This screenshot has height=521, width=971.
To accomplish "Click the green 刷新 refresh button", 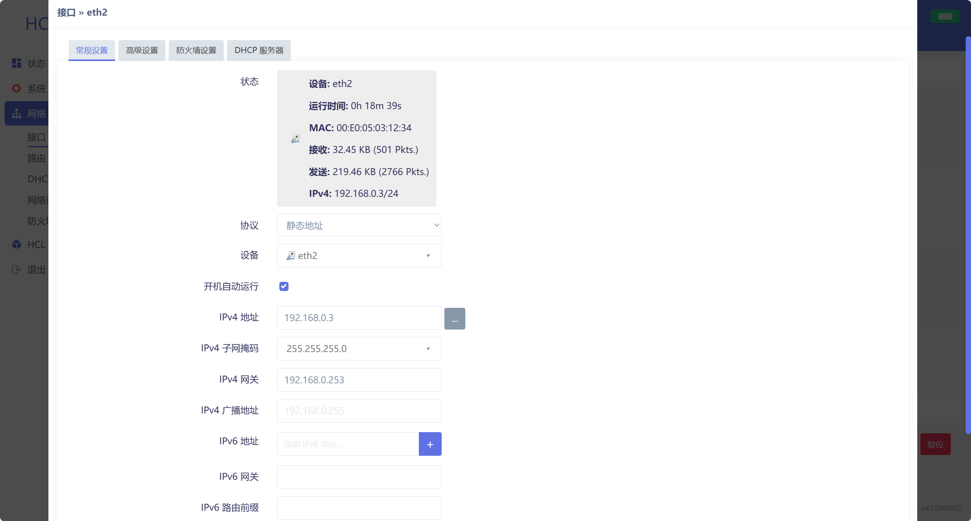I will tap(945, 16).
